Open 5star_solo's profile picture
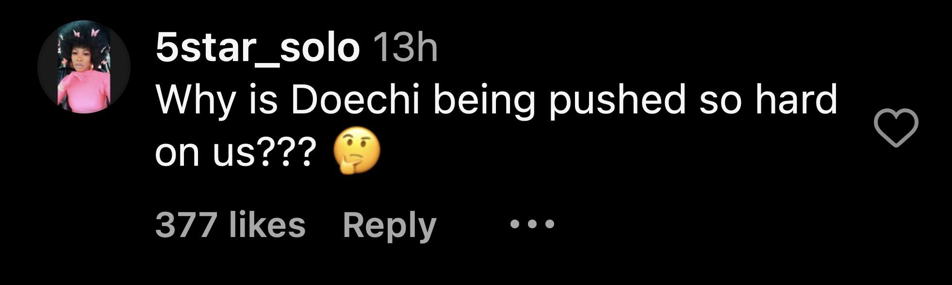Screen dimensions: 952x285 tap(84, 67)
